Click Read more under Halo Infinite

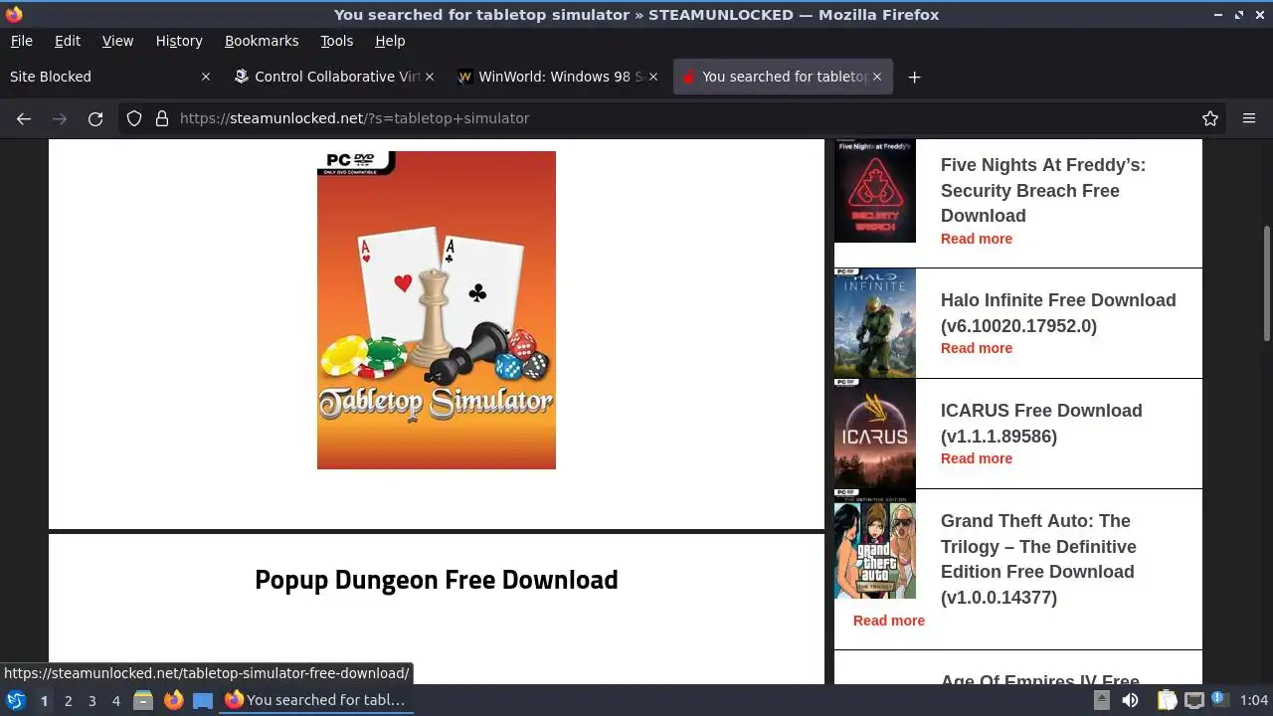coord(977,348)
